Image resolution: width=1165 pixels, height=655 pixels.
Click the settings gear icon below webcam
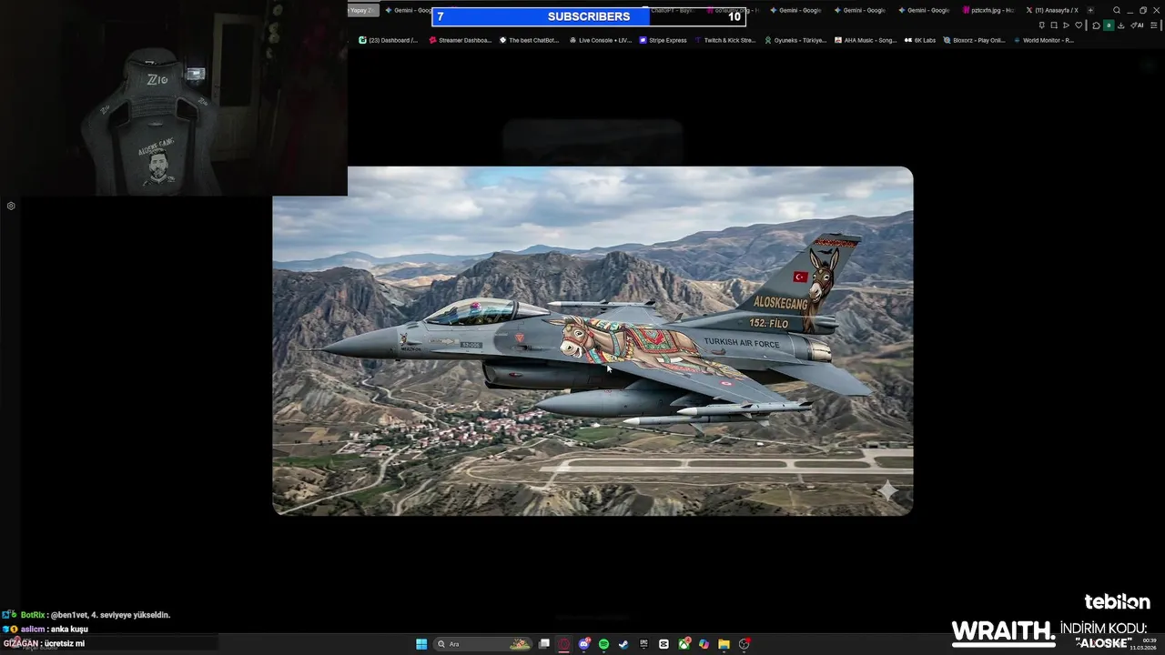click(11, 206)
